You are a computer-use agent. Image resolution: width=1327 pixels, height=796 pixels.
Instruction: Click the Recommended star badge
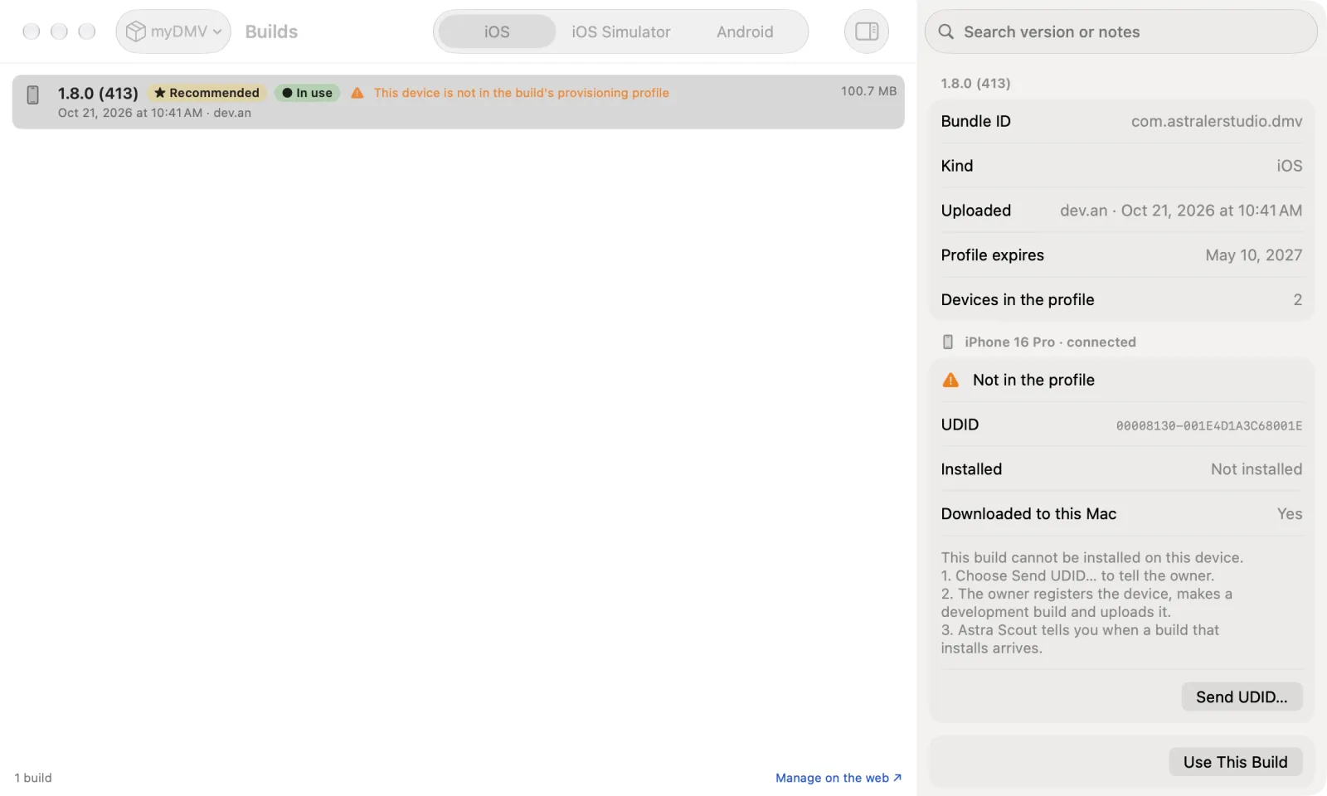(x=207, y=93)
